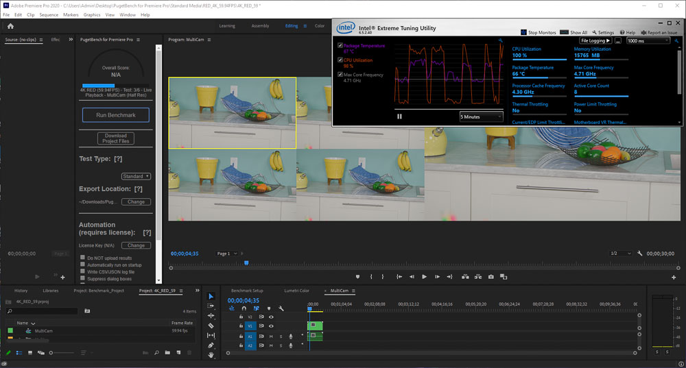686x368 pixels.
Task: Open Timeline Display Settings wrench
Action: pos(281,308)
